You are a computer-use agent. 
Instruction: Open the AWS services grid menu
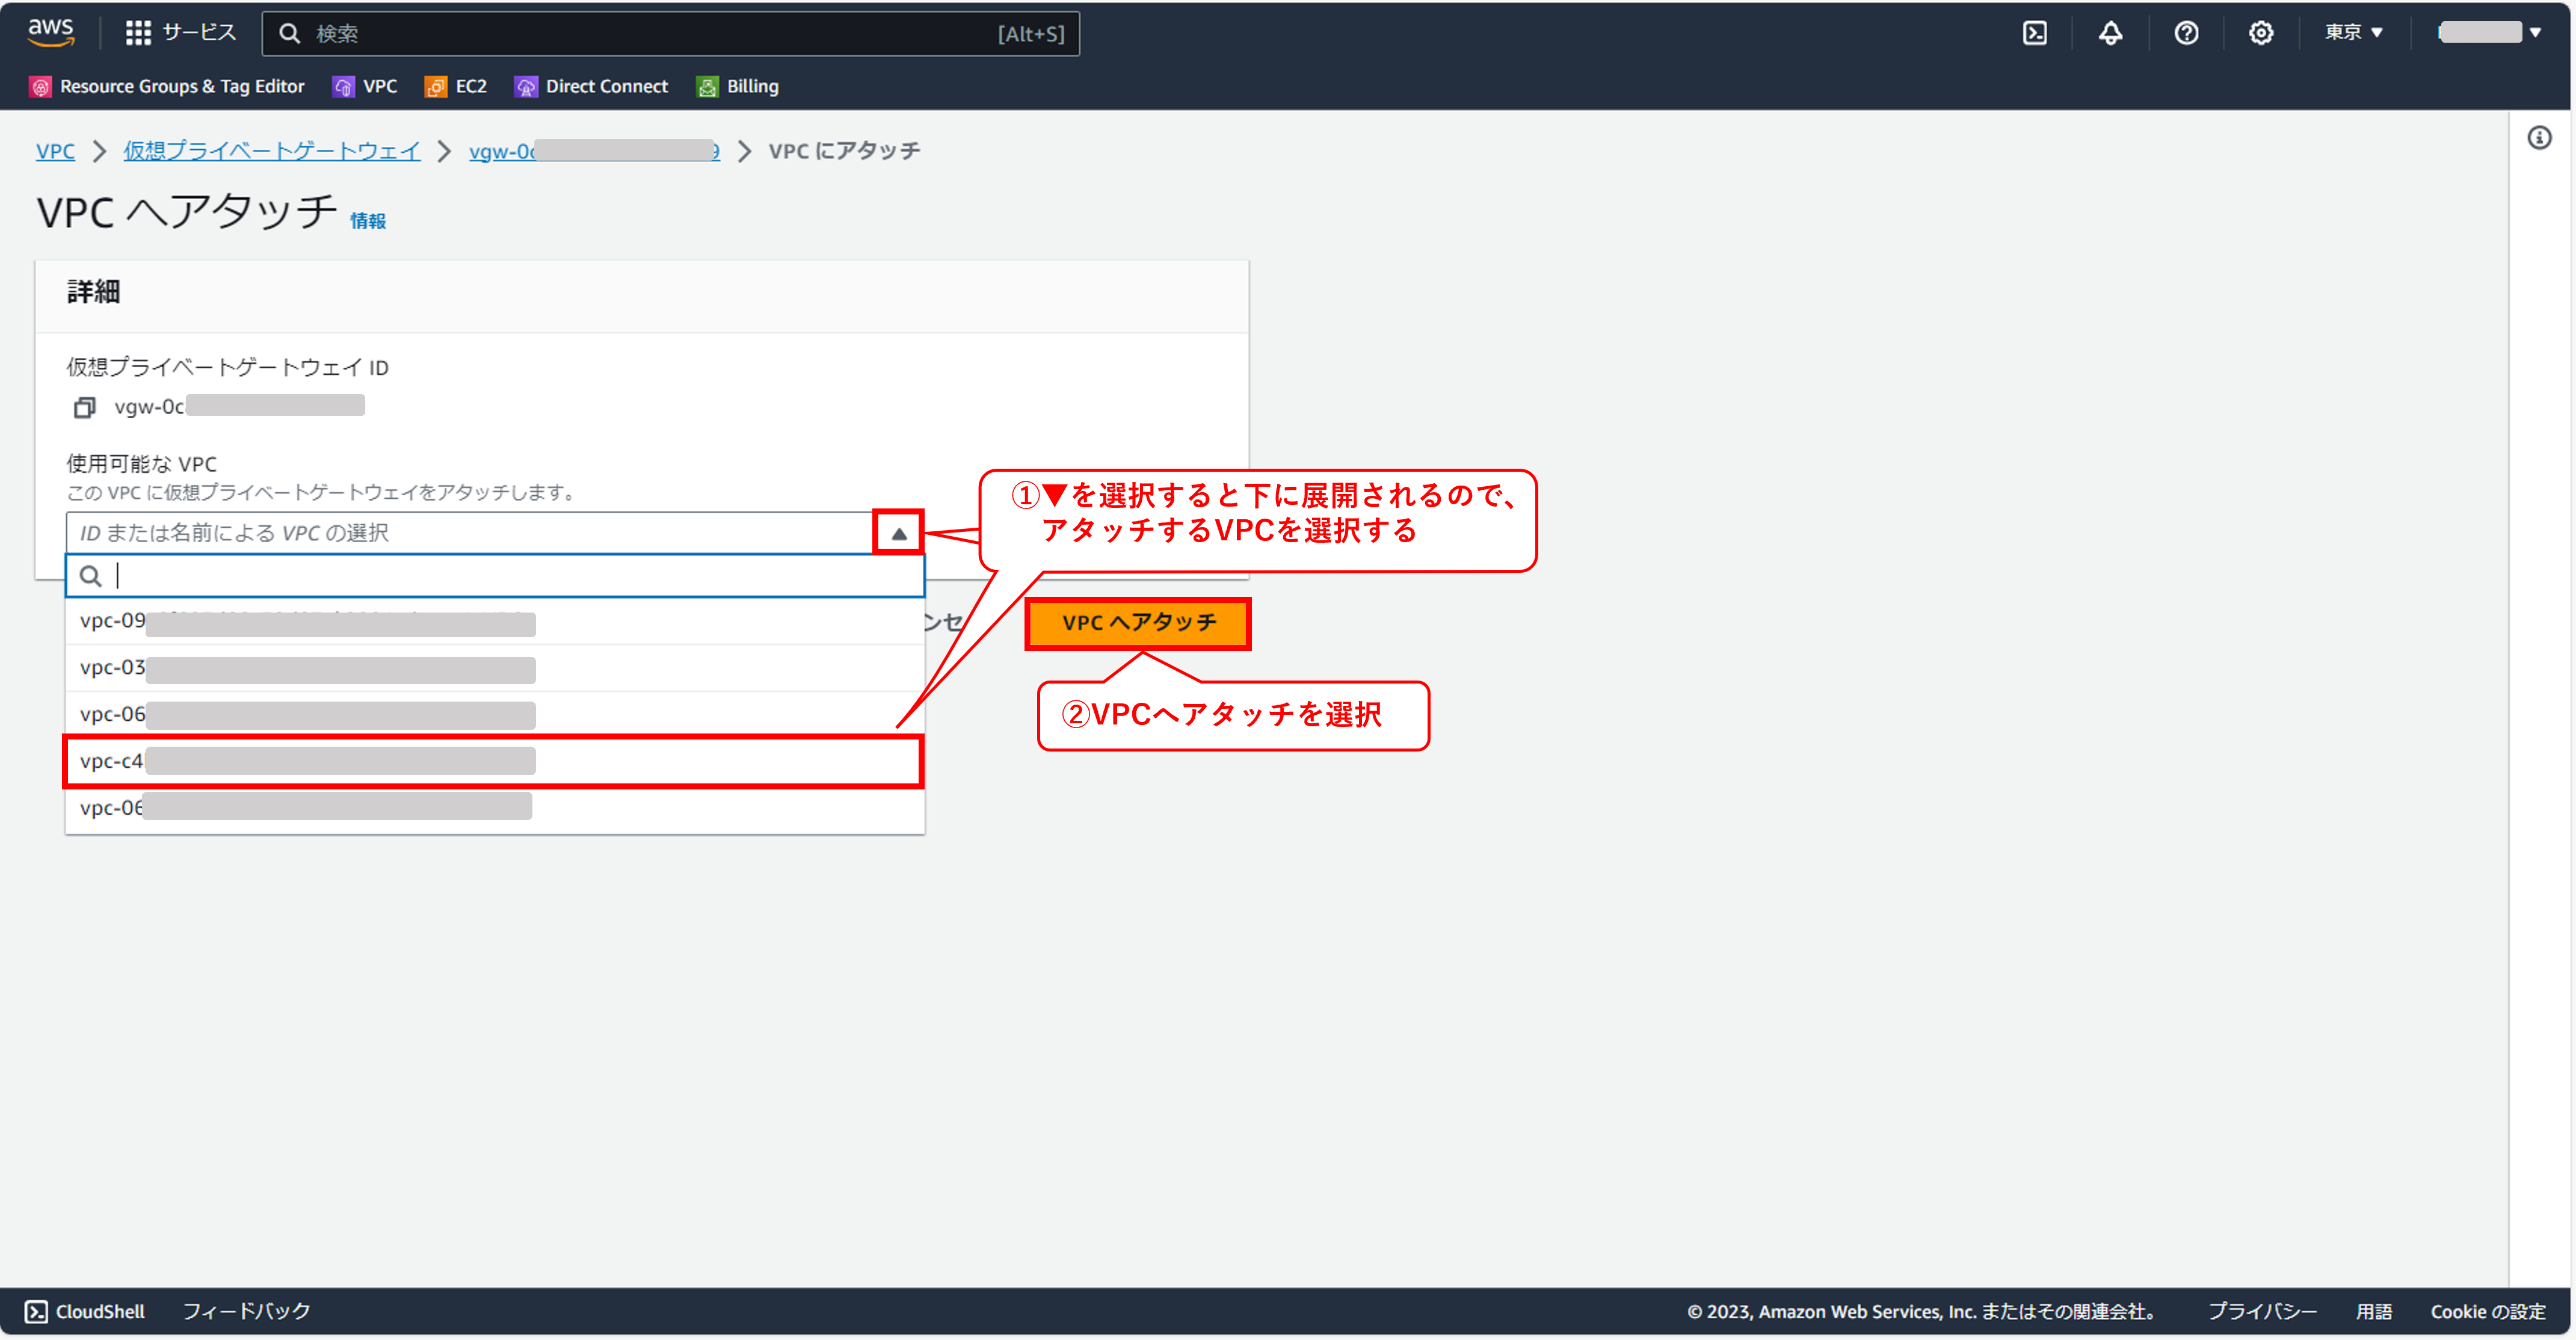[139, 32]
